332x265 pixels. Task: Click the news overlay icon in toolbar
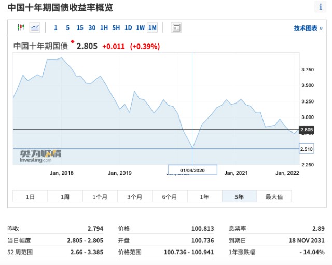pos(176,27)
